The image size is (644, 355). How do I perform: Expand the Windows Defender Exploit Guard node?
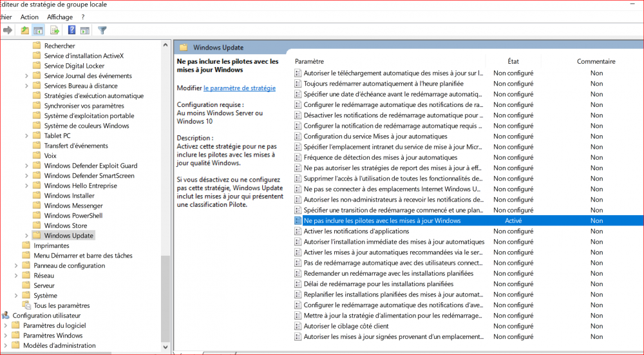26,166
